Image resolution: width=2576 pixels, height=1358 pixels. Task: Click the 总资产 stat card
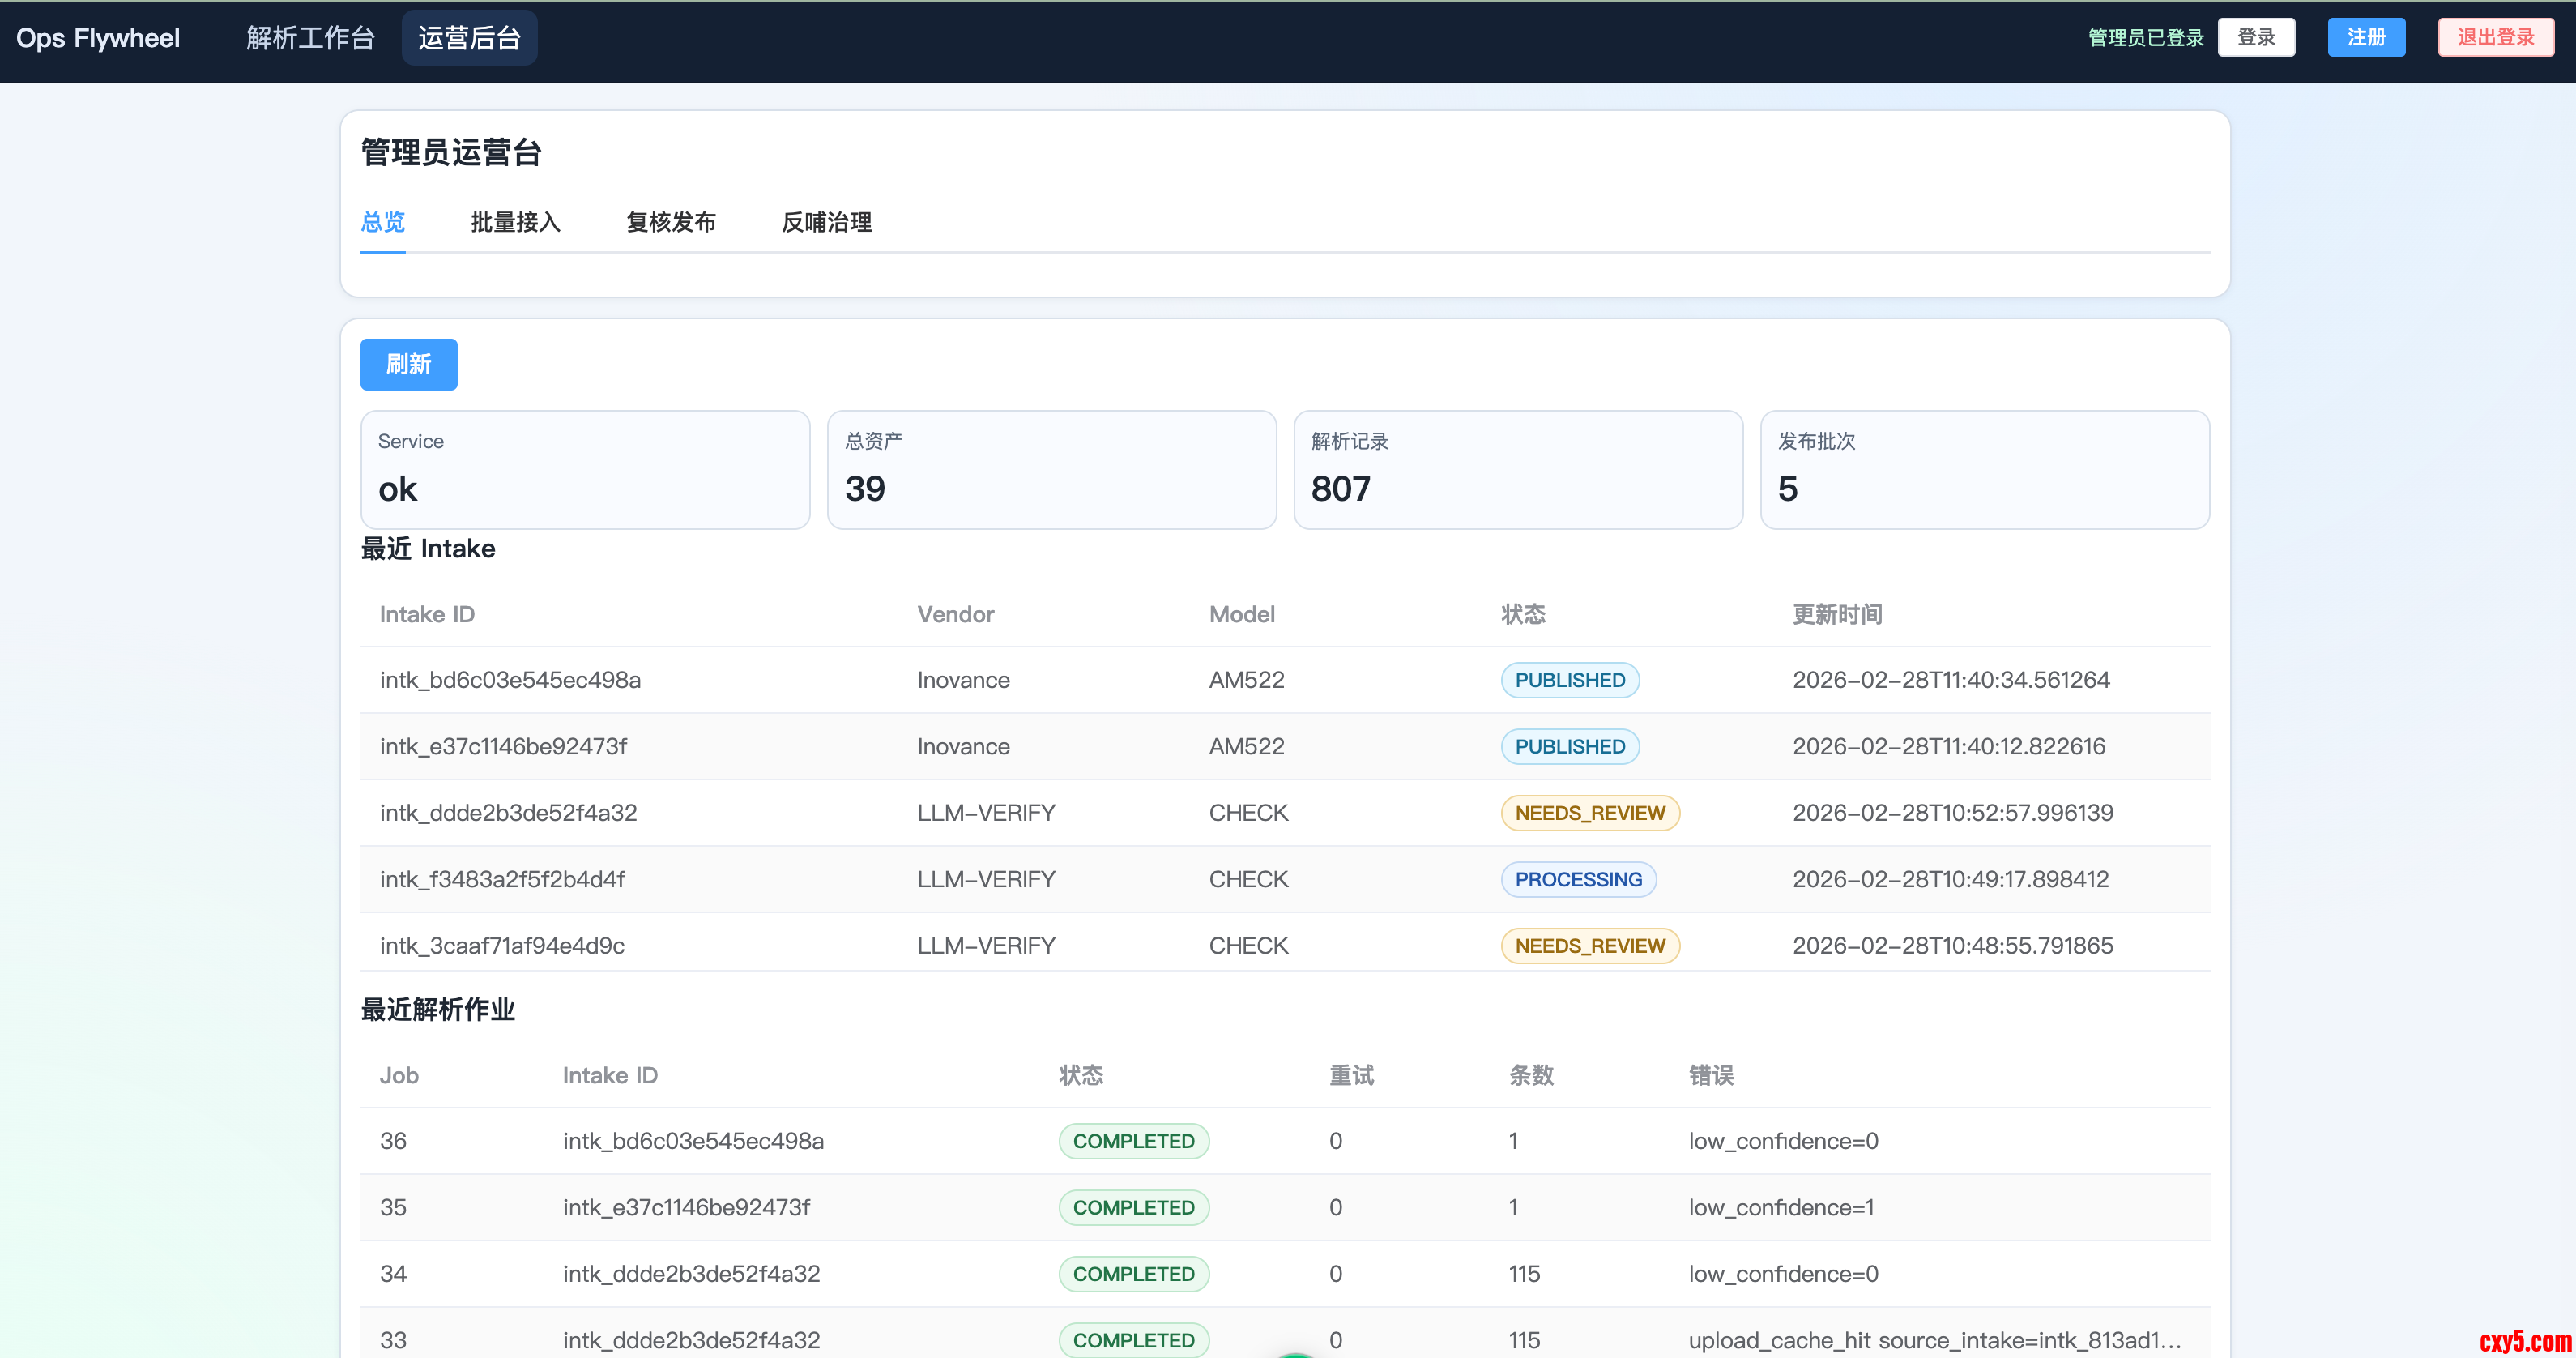coord(1051,469)
